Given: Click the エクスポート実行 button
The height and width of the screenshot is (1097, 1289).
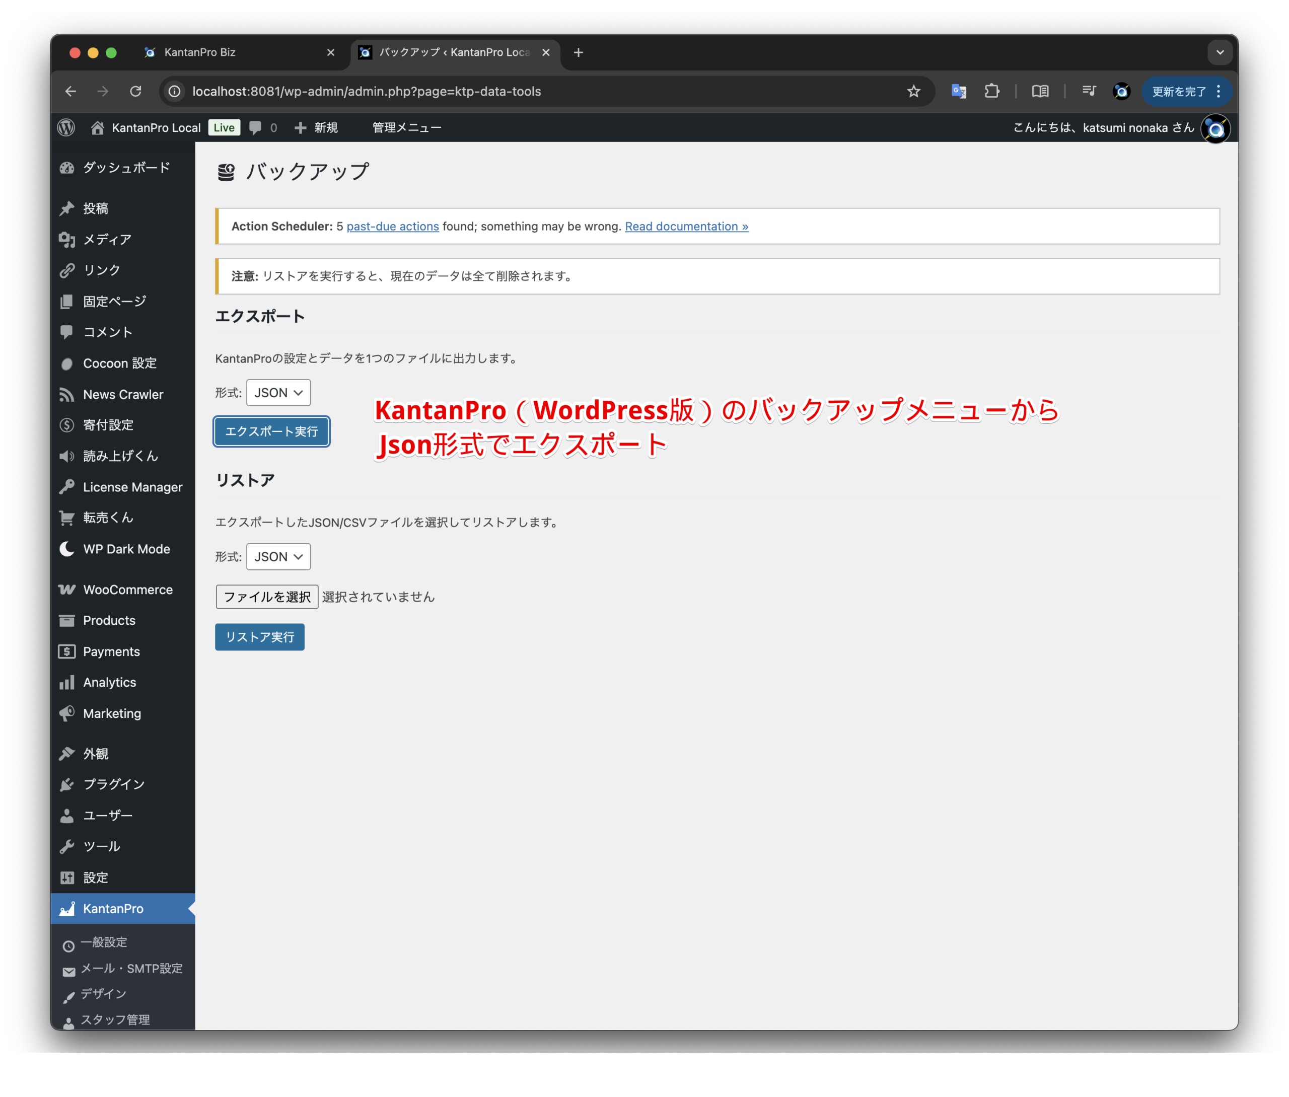Looking at the screenshot, I should click(271, 431).
